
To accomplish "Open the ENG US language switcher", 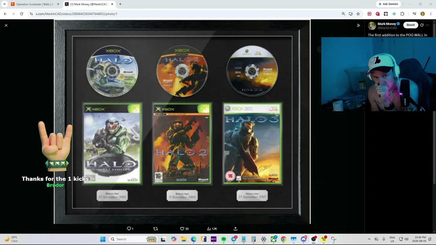I will 392,239.
